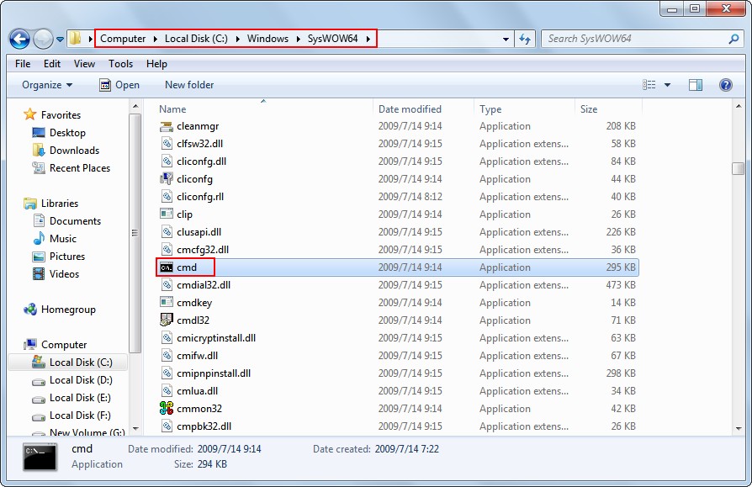Select the cmd application icon
Image resolution: width=752 pixels, height=487 pixels.
(166, 267)
